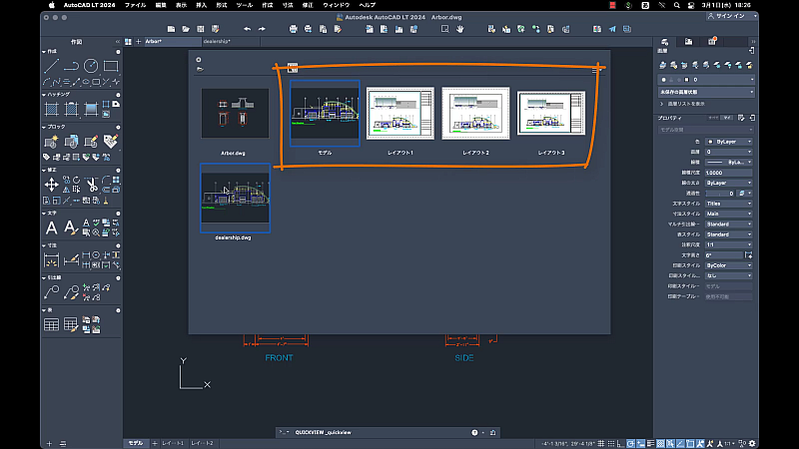Screen dimensions: 799x449
Task: Select the レイアウト2 preview thumbnail
Action: click(x=475, y=113)
